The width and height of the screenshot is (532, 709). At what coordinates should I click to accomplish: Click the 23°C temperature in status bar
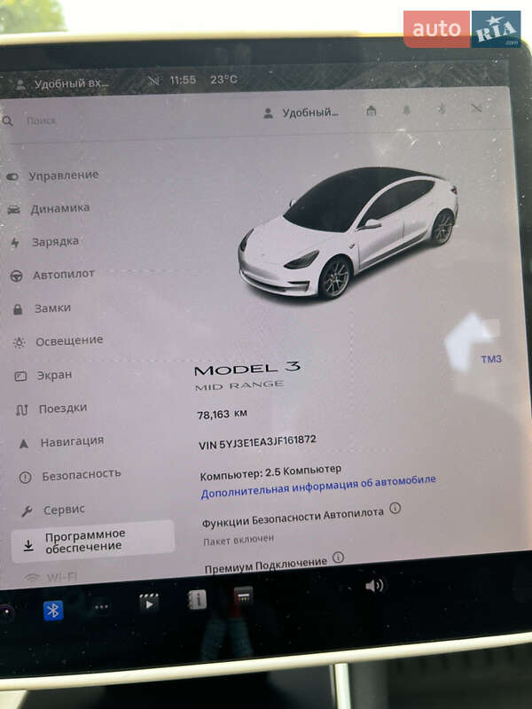[x=223, y=80]
